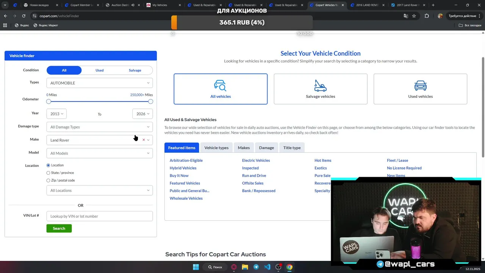
Task: Open Visual Studio Code from taskbar
Action: (x=267, y=267)
